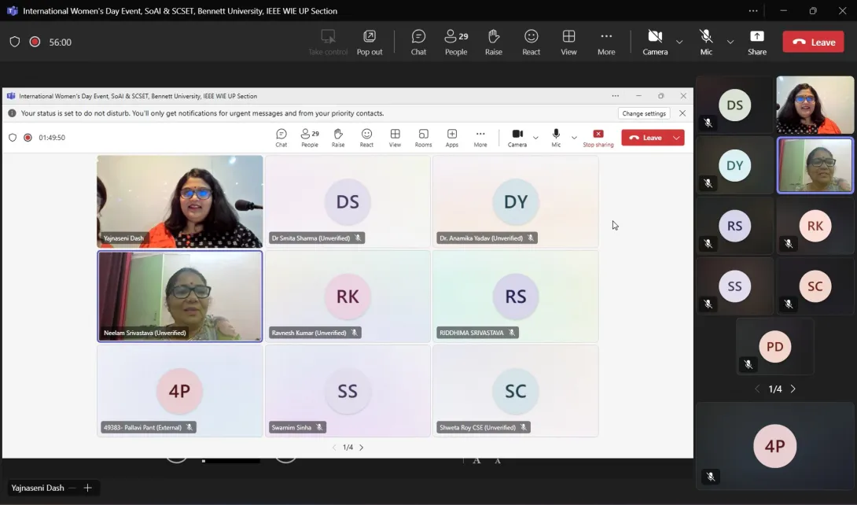
Task: Click the Yajnaseni Dash label at bottom left
Action: (38, 488)
